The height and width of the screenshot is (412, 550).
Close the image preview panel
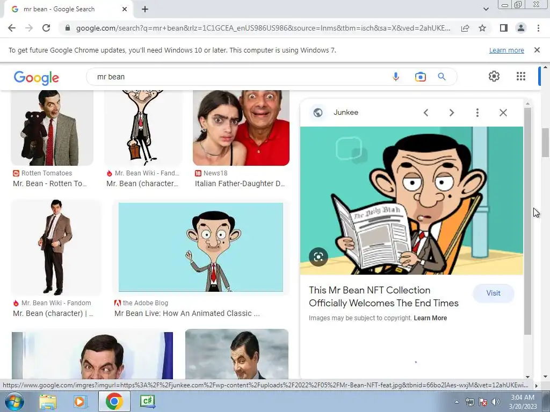503,113
